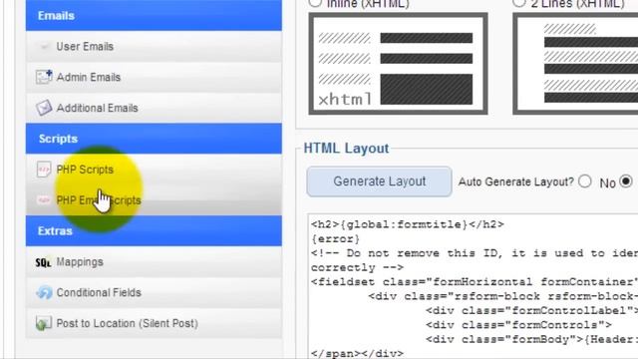Viewport: 638px width, 359px height.
Task: Click the HTML Layout heading
Action: click(346, 149)
